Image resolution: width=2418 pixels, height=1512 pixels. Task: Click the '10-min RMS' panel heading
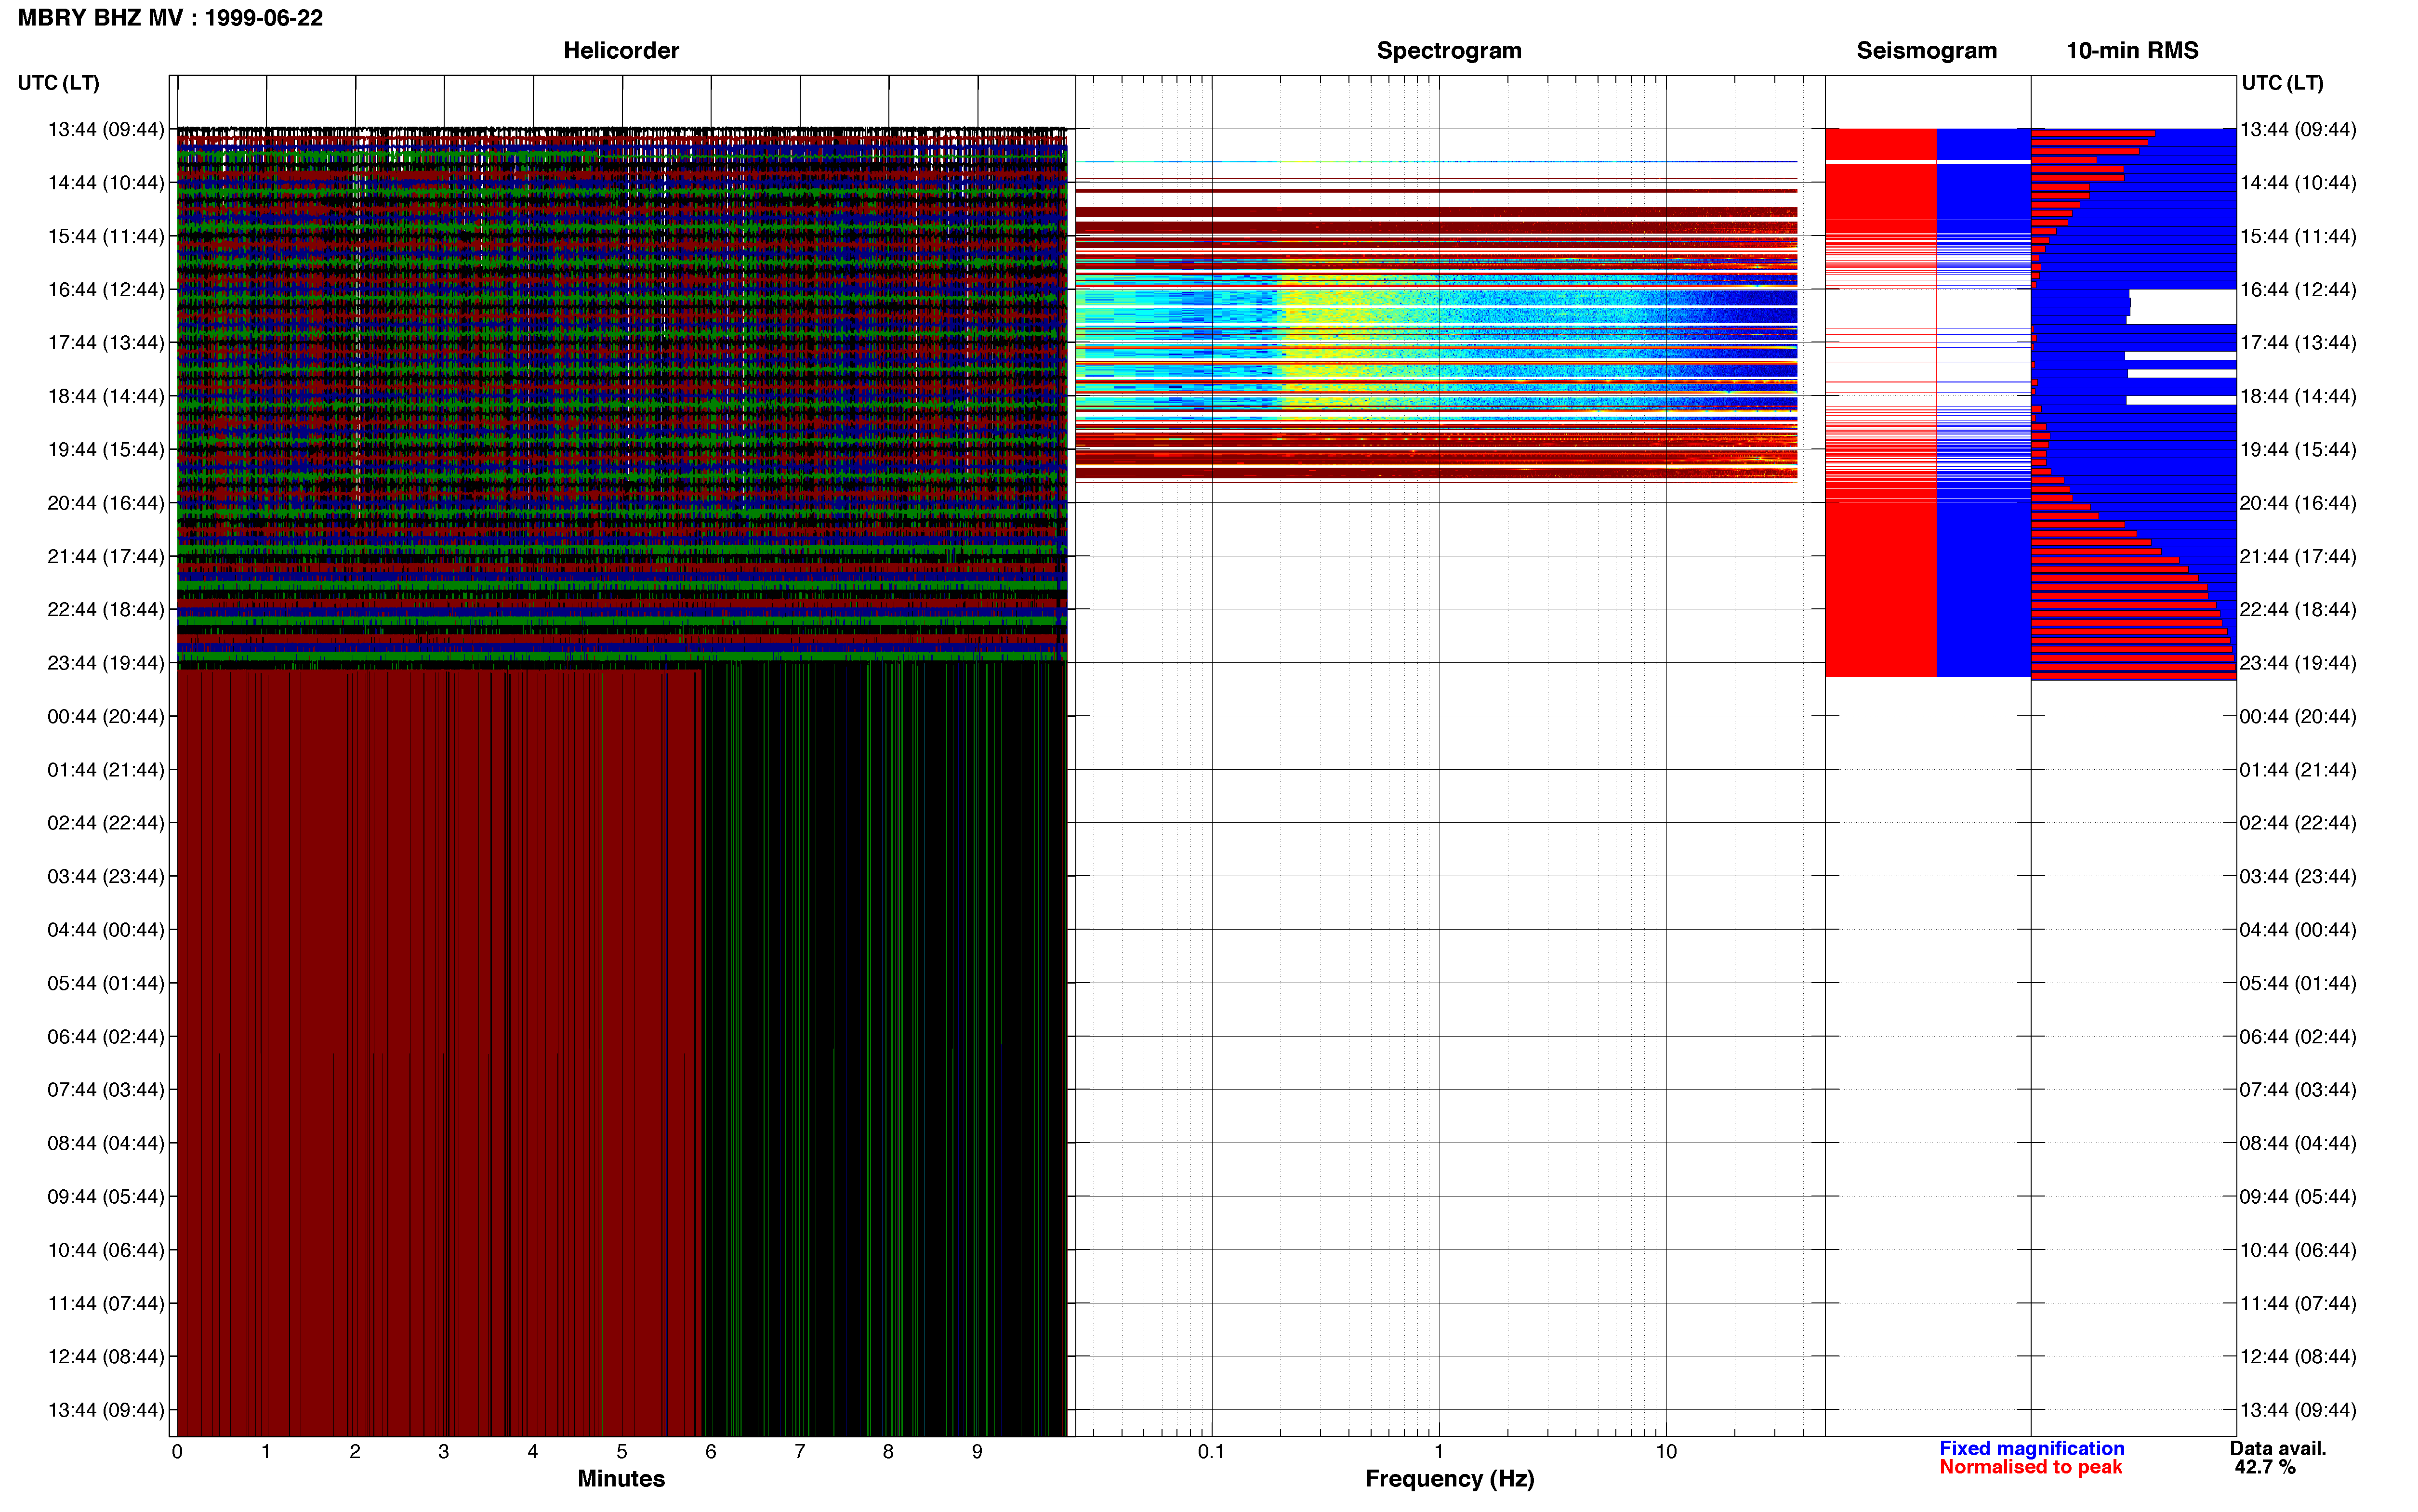tap(2132, 51)
